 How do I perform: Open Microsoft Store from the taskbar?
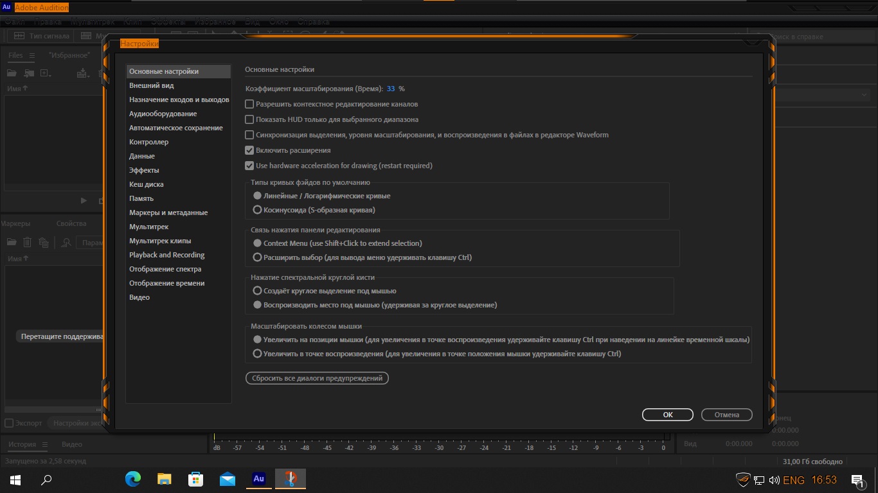click(195, 479)
